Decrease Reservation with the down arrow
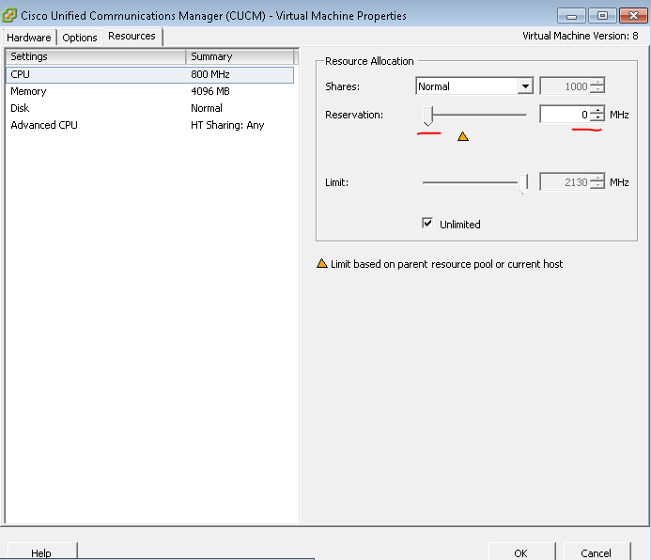The image size is (651, 560). [597, 118]
